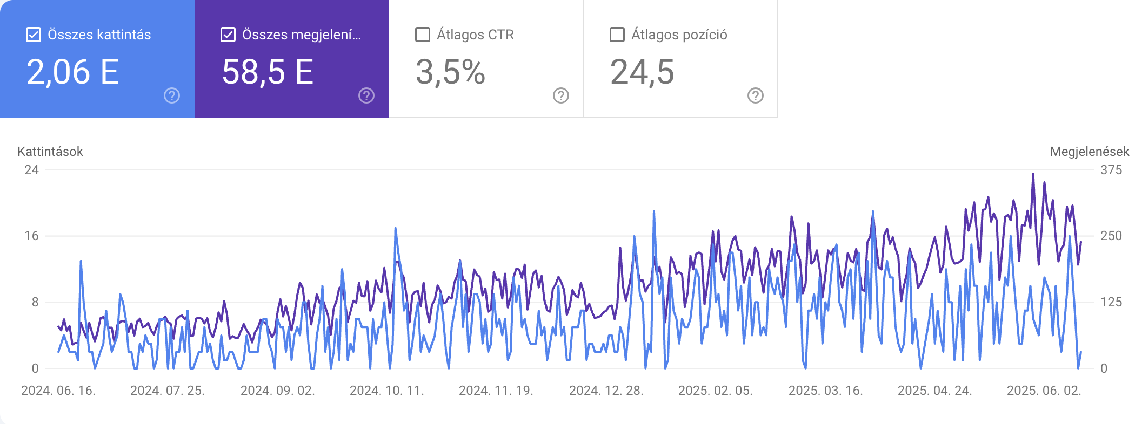The height and width of the screenshot is (424, 1135).
Task: Click the 3,5% average CTR value
Action: tap(450, 72)
